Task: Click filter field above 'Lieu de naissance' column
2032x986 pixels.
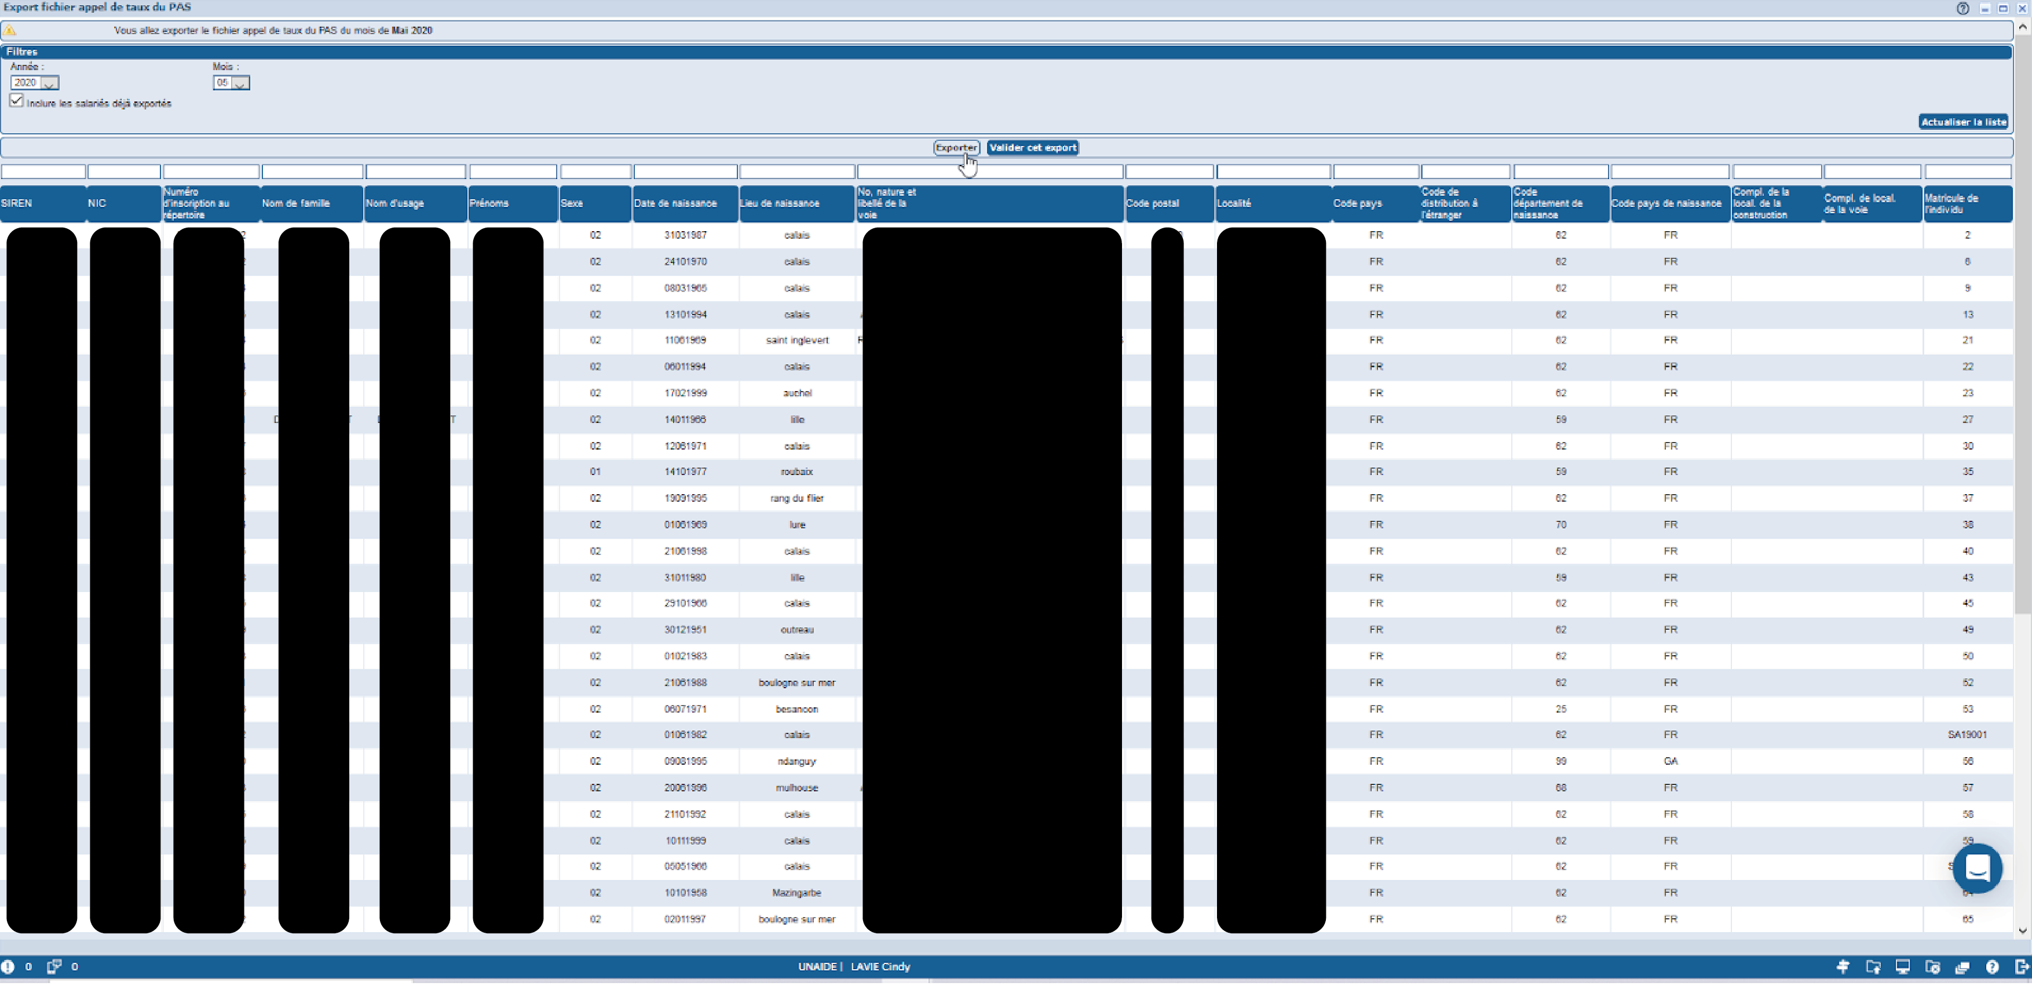Action: pos(798,172)
